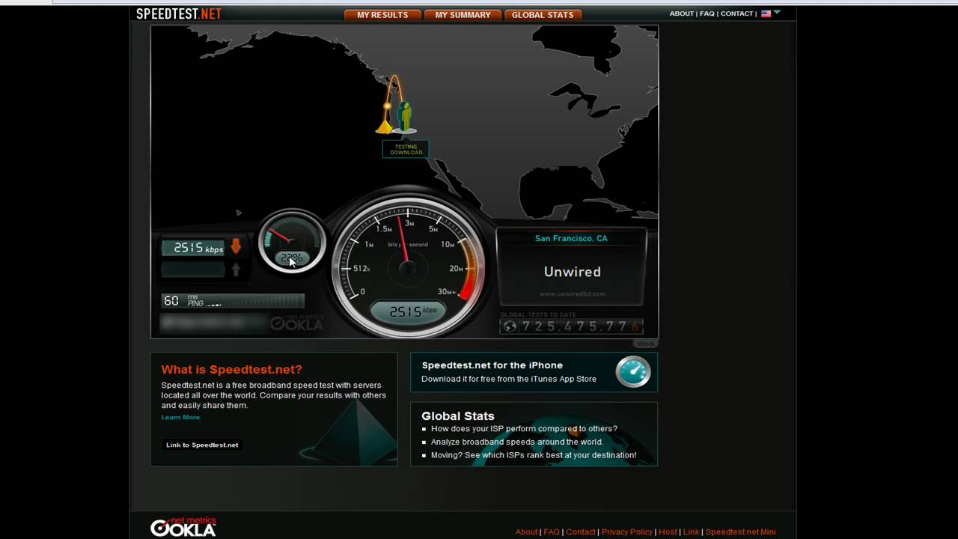Click the FAQ link in footer
Screen dimensions: 958x539
tap(552, 532)
